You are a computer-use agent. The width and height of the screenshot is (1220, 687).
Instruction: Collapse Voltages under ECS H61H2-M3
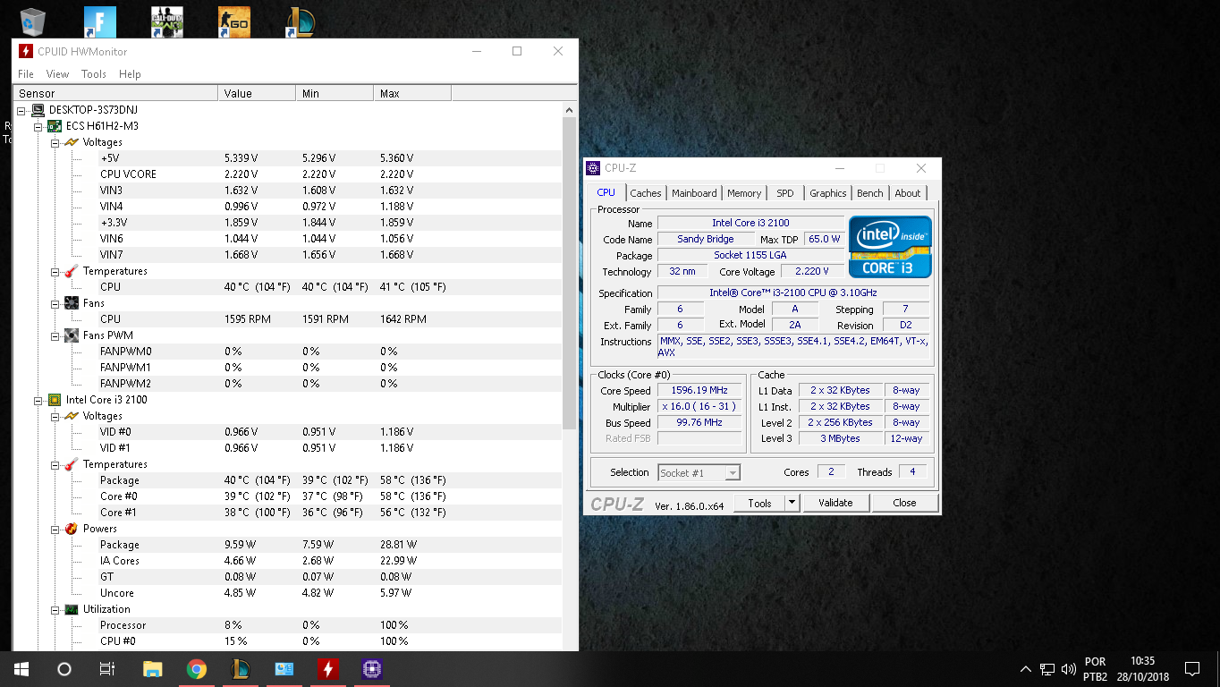tap(55, 142)
